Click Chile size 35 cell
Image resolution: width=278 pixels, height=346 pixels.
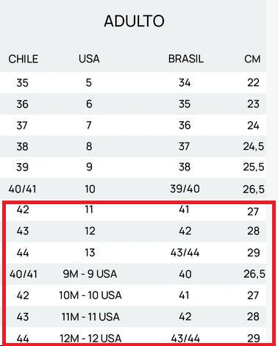pos(22,83)
